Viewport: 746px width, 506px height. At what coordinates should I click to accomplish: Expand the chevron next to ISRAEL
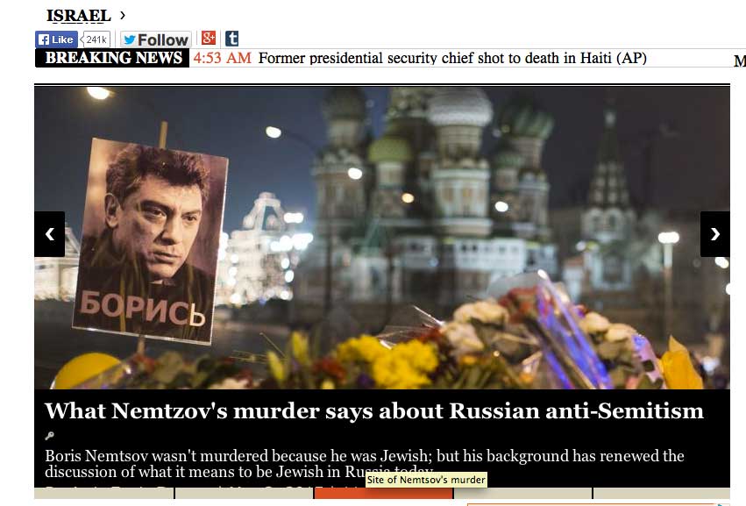pos(123,15)
